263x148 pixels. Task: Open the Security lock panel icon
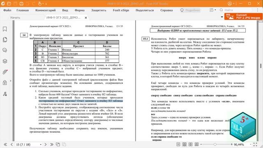coord(5,83)
